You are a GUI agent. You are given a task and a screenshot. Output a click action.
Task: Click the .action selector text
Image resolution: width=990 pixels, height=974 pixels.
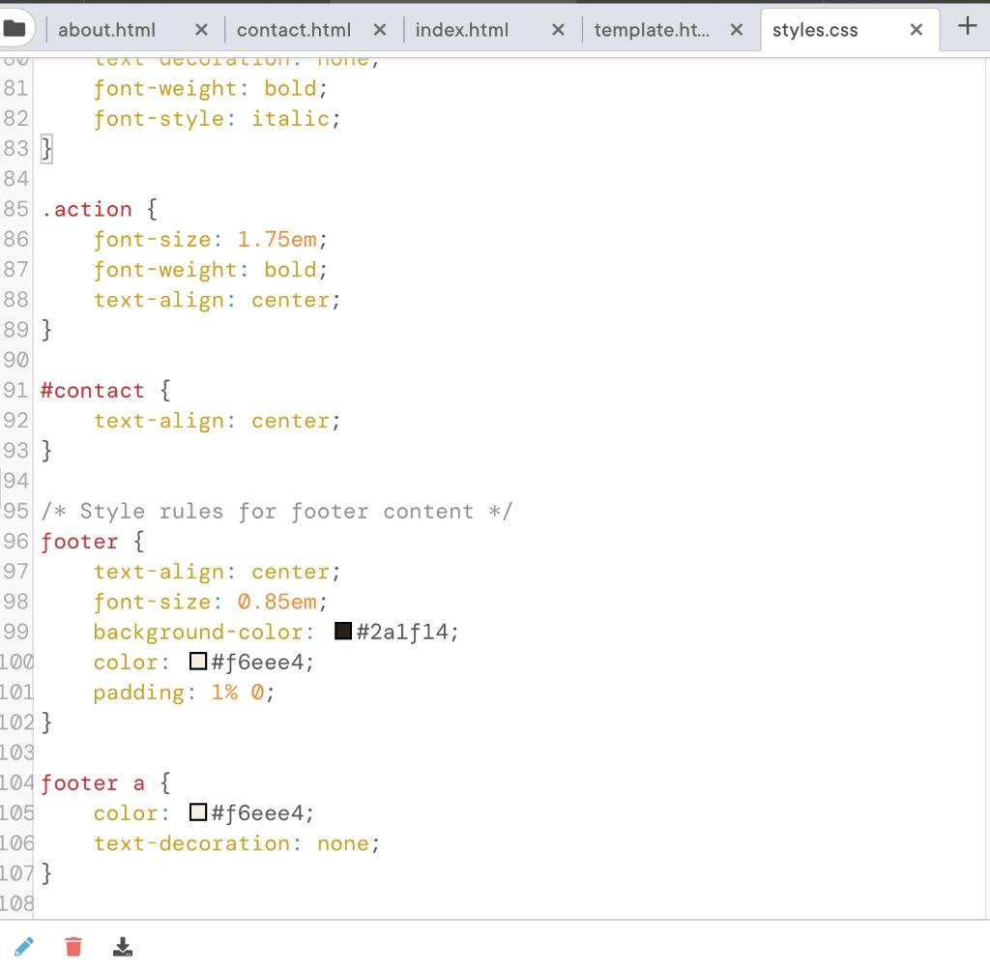click(x=86, y=209)
